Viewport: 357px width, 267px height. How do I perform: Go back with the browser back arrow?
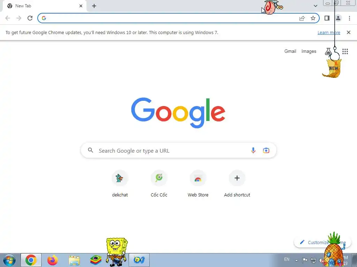coord(8,18)
